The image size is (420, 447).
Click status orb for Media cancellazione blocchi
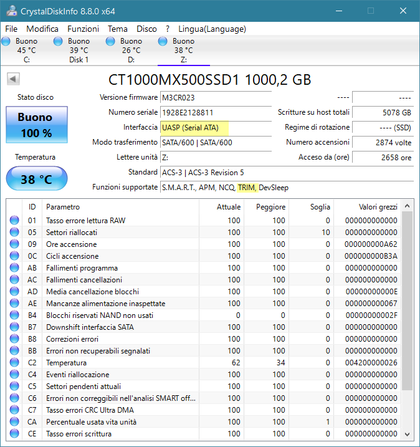(14, 291)
